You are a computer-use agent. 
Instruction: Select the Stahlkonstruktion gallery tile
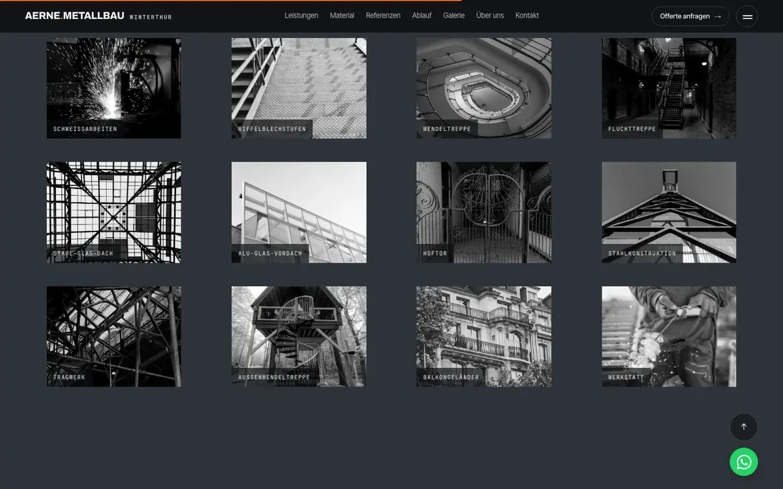(x=669, y=213)
